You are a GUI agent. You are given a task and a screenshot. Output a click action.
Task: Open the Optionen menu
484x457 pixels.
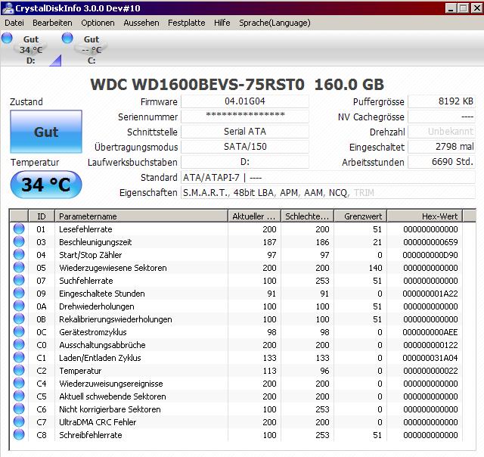click(98, 23)
